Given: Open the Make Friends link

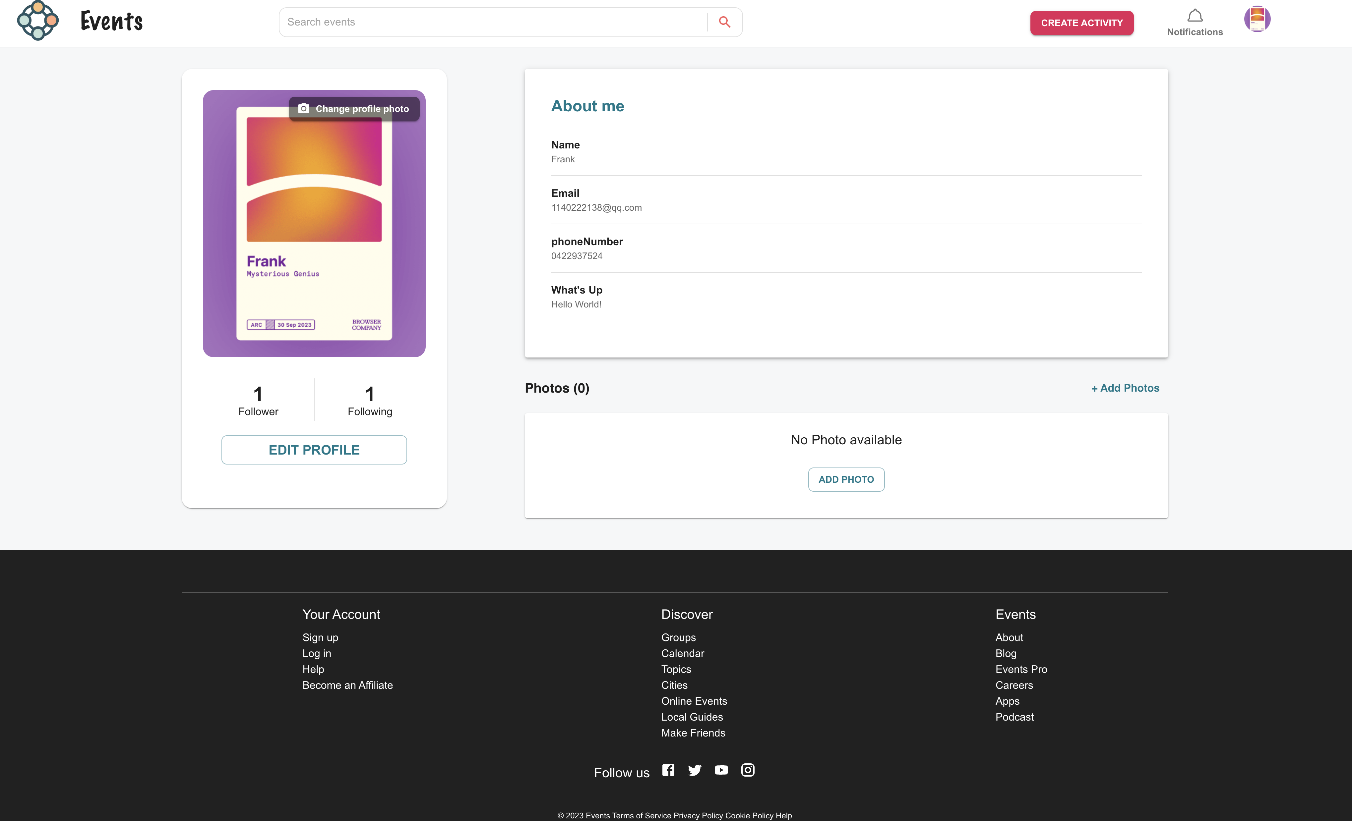Looking at the screenshot, I should point(693,733).
